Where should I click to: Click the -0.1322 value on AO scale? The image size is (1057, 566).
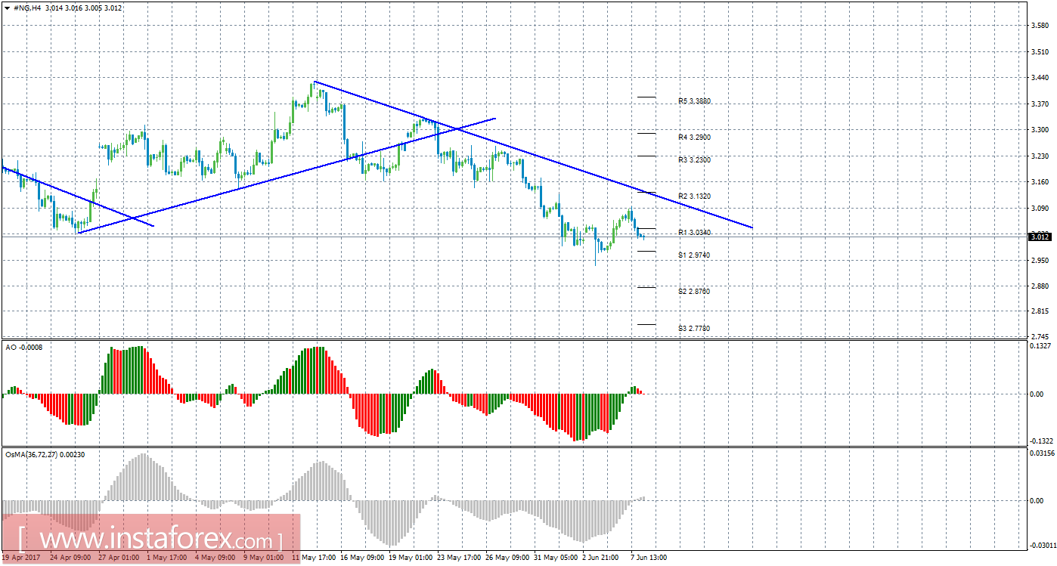point(1040,441)
